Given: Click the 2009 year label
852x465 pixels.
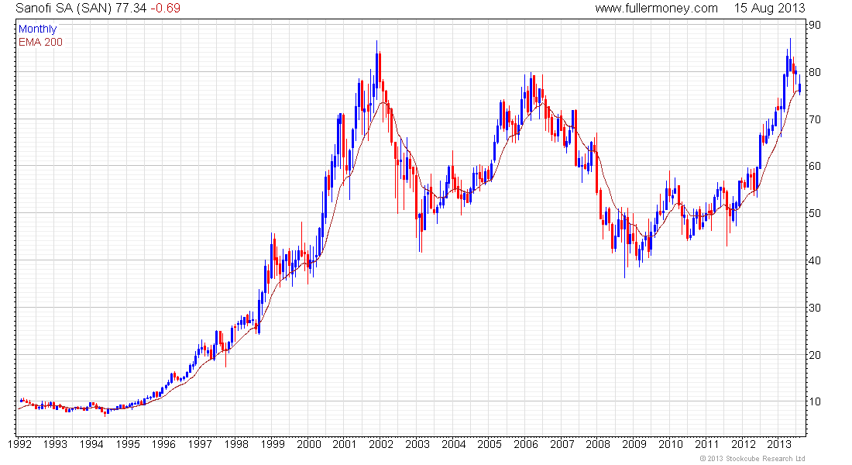Looking at the screenshot, I should pyautogui.click(x=634, y=444).
